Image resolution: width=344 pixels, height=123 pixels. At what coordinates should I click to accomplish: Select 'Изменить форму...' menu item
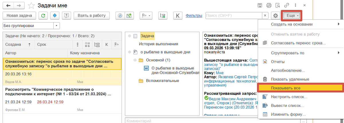point(288,114)
